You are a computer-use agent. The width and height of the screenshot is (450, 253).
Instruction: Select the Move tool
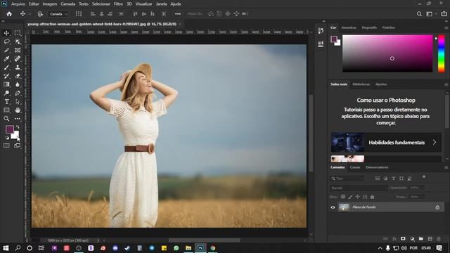[x=6, y=33]
